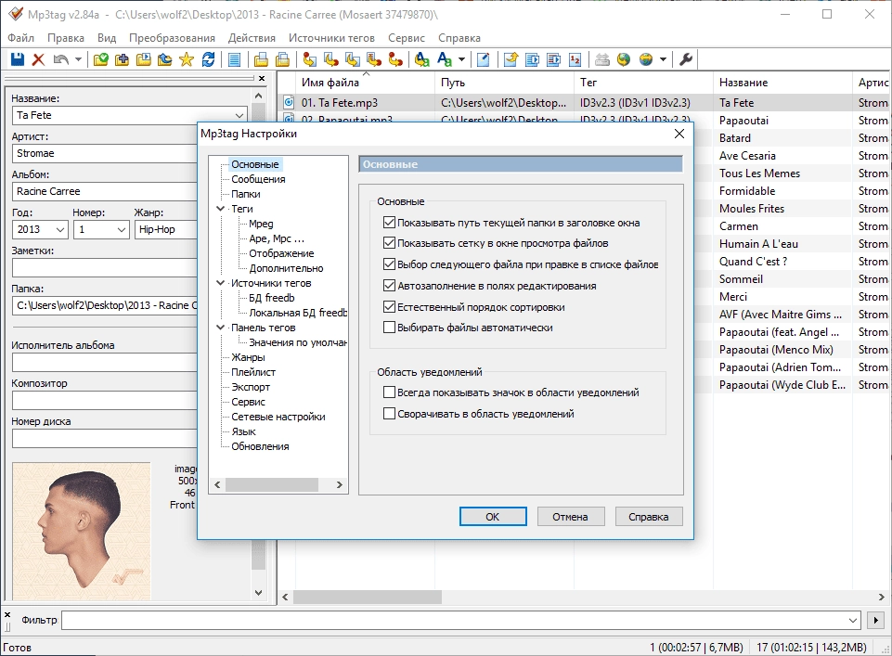Enable Выбирать файлы автоматически

tap(389, 328)
